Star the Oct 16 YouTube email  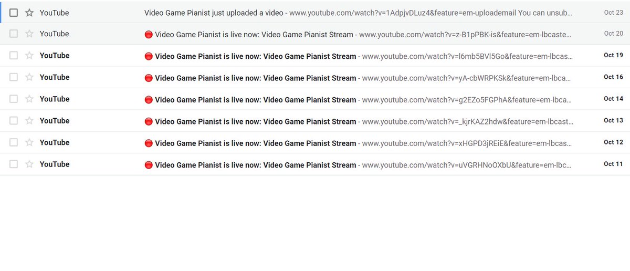click(29, 77)
